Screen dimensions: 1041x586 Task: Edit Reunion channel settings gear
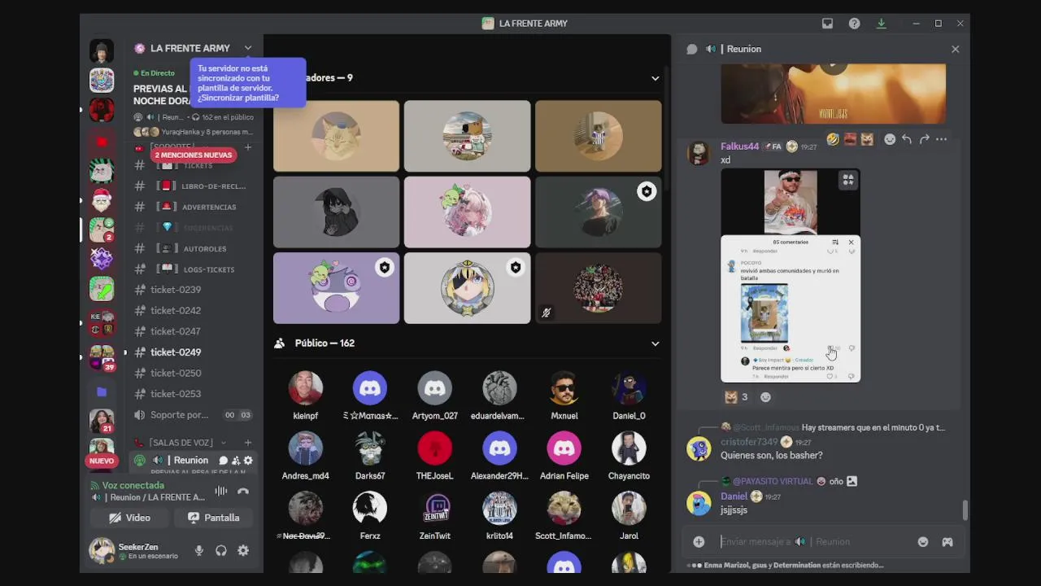(x=248, y=461)
